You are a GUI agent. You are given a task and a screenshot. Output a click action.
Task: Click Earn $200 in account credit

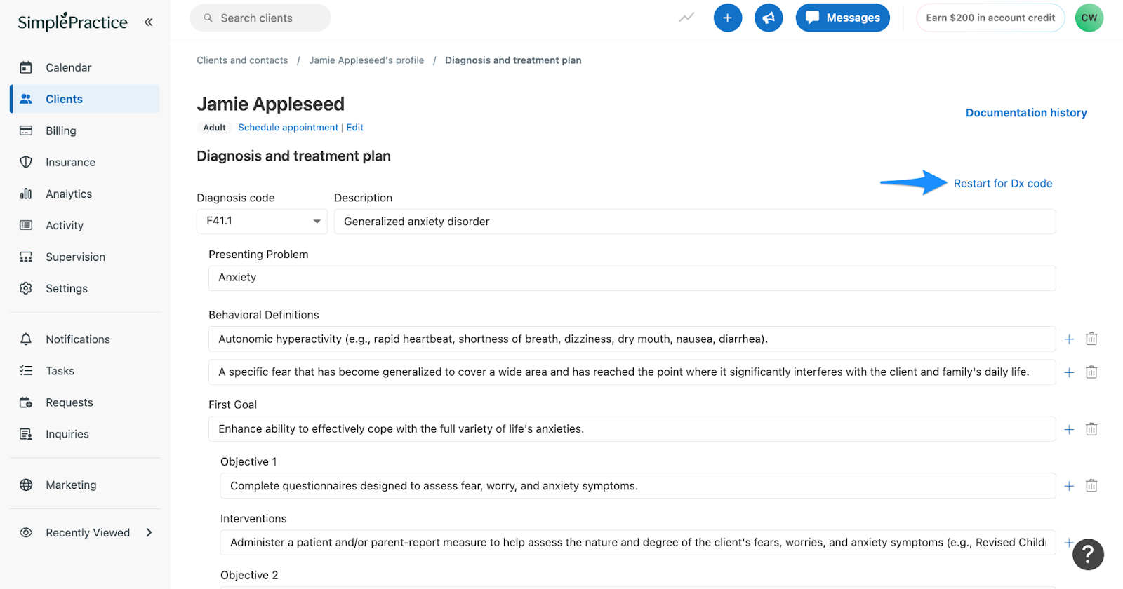coord(990,18)
